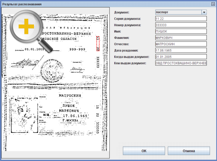Click the Фамилия field containing МАРКОВИЧ

(180, 38)
